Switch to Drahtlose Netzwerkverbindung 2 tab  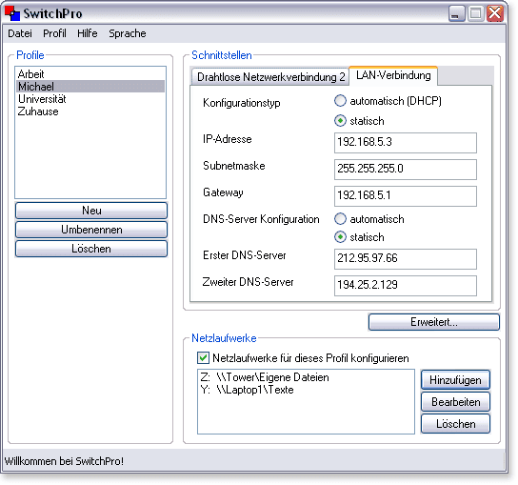coord(270,77)
